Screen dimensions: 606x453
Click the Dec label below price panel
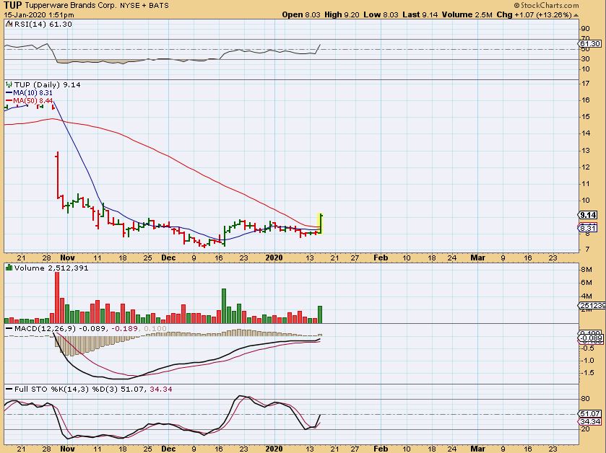click(x=168, y=256)
